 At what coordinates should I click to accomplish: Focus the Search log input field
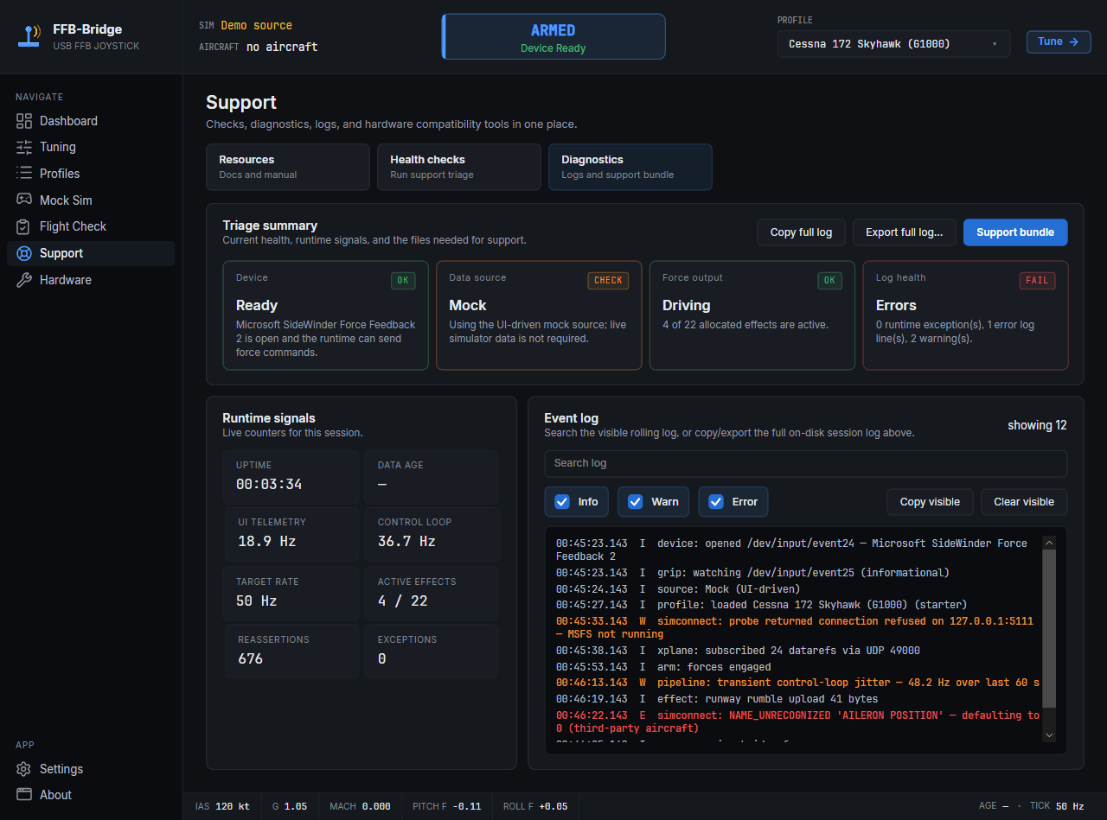pyautogui.click(x=805, y=463)
